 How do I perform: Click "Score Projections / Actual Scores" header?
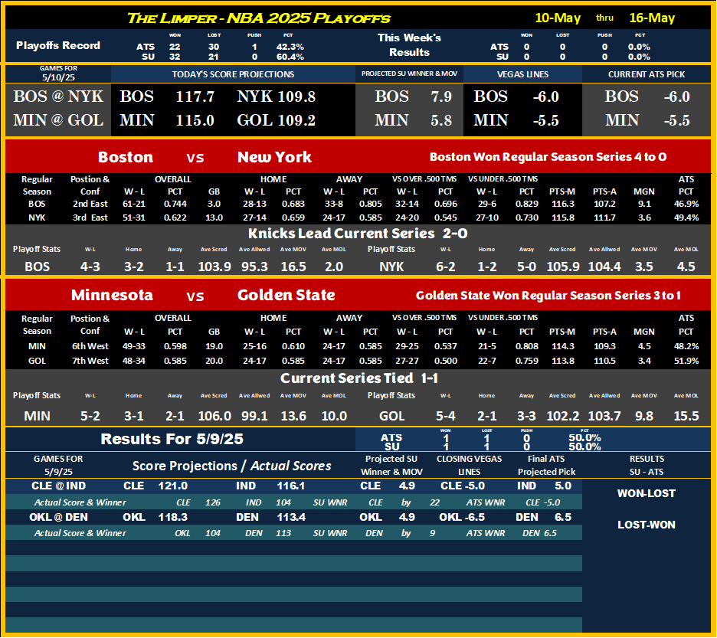232,466
